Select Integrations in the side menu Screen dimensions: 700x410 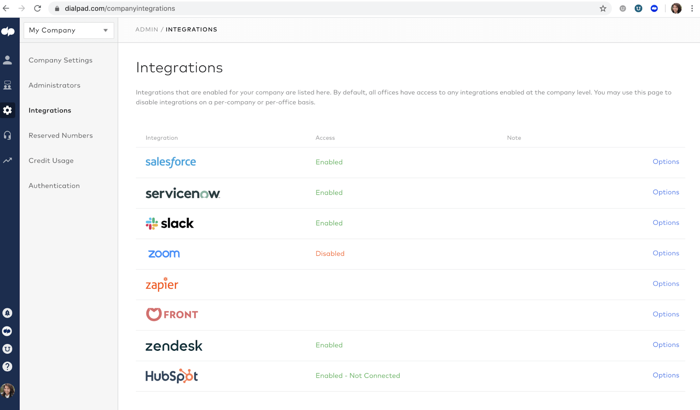pyautogui.click(x=50, y=110)
